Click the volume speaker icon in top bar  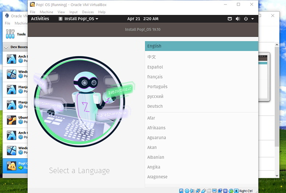coord(238,19)
